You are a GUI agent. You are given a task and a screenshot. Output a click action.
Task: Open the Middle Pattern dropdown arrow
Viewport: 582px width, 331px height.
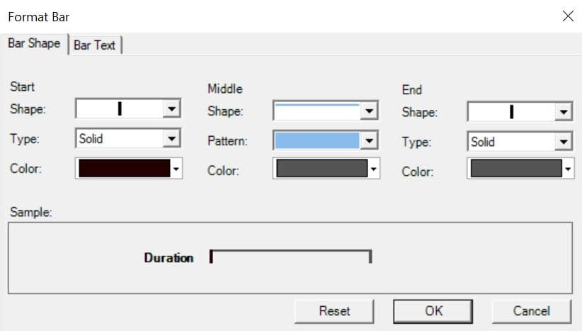click(x=368, y=140)
